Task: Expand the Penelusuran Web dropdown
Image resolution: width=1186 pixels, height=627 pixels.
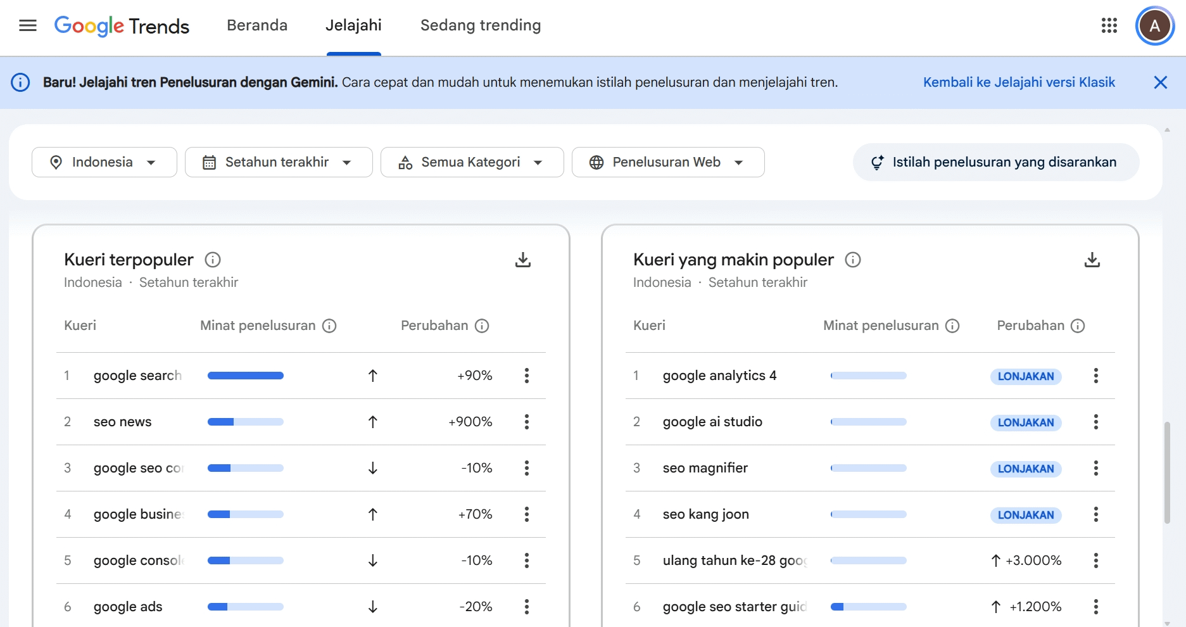Action: pos(668,162)
